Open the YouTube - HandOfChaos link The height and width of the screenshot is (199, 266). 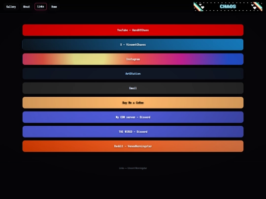(x=133, y=30)
